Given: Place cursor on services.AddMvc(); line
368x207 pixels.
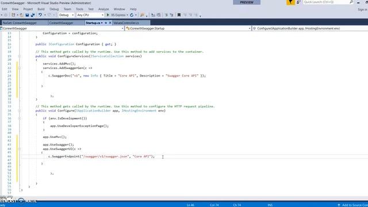Looking at the screenshot, I should (x=59, y=64).
